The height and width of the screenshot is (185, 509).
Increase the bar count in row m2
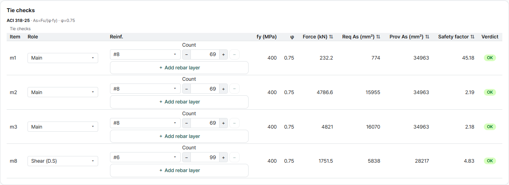(223, 89)
